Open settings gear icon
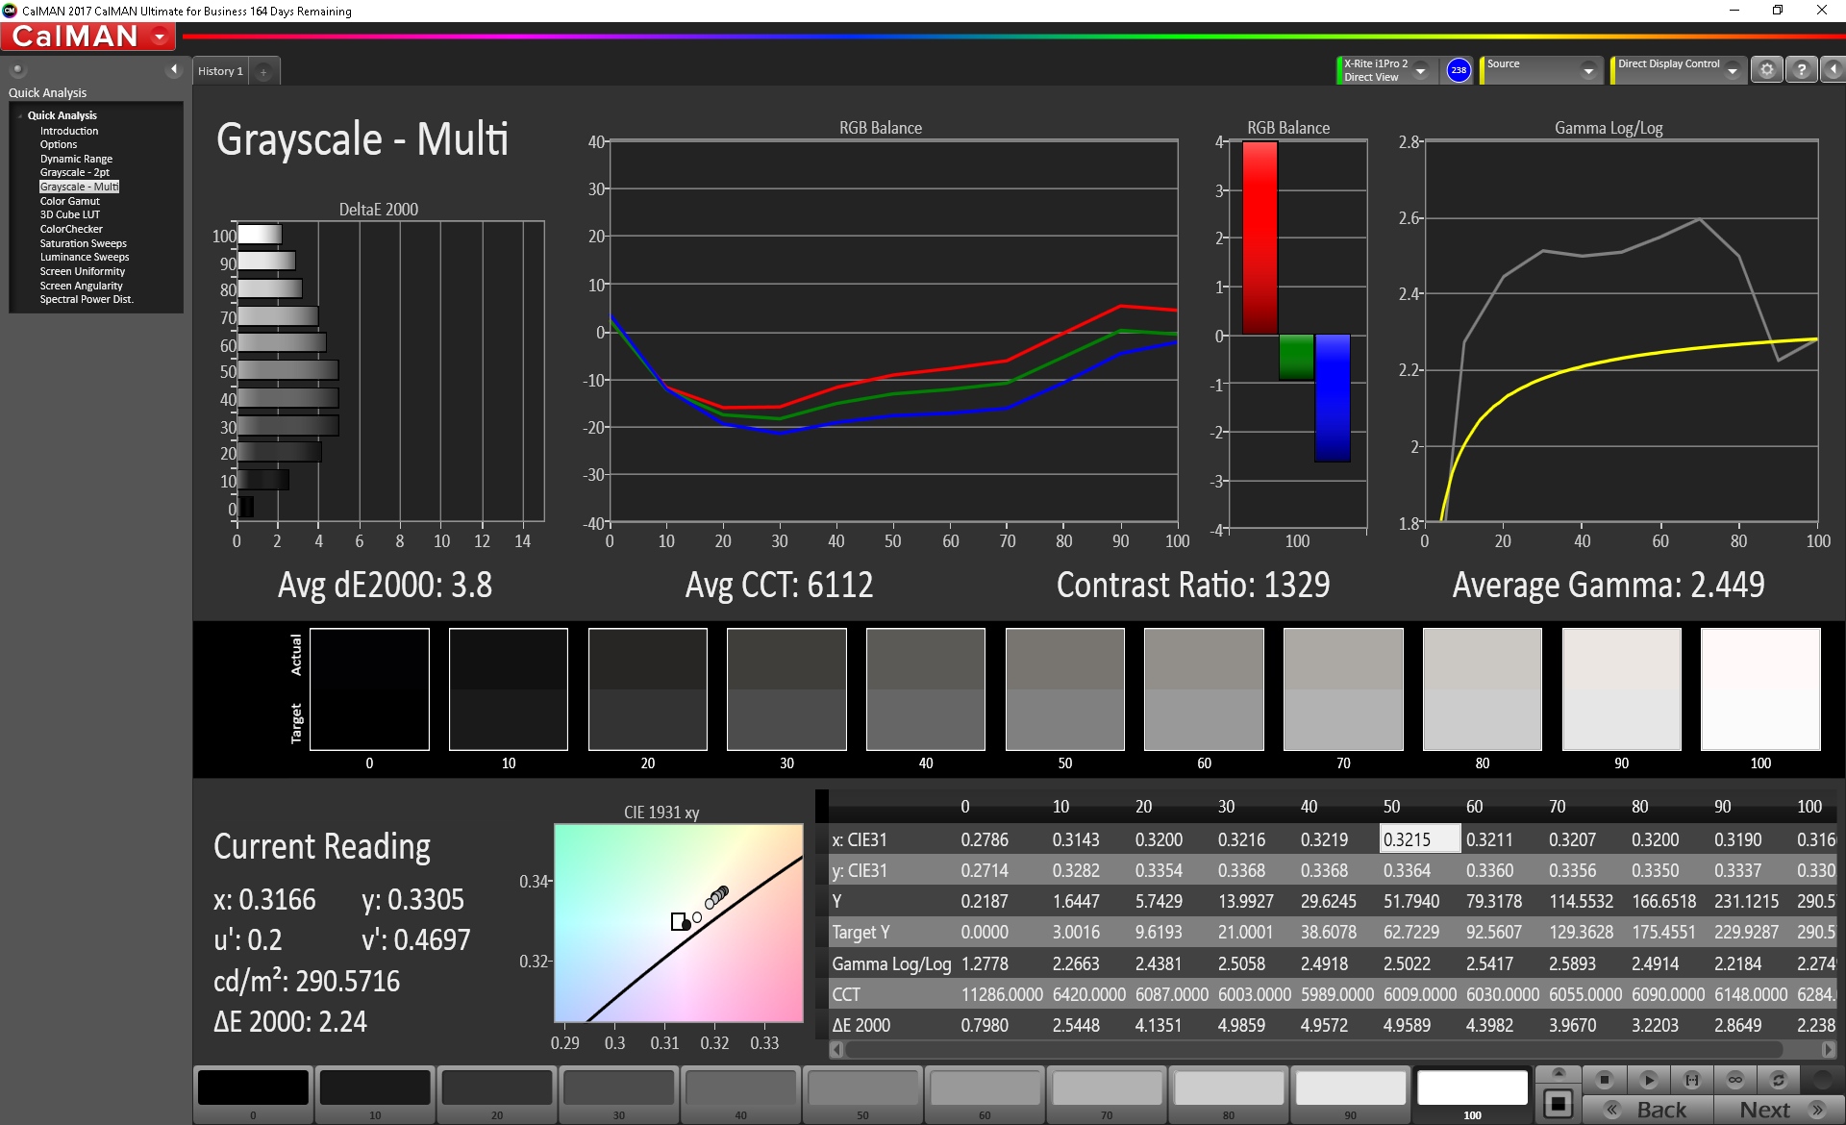Screen dimensions: 1846x1125 pos(1766,70)
